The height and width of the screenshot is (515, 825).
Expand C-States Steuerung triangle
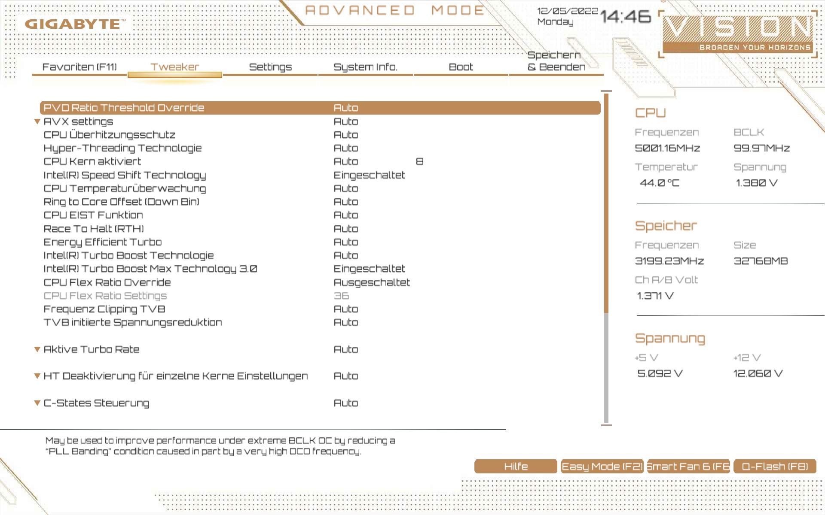(37, 403)
